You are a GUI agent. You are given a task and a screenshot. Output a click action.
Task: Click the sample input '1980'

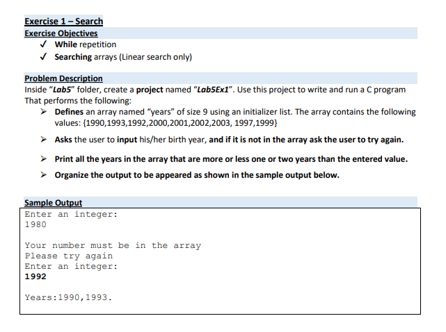(x=35, y=224)
